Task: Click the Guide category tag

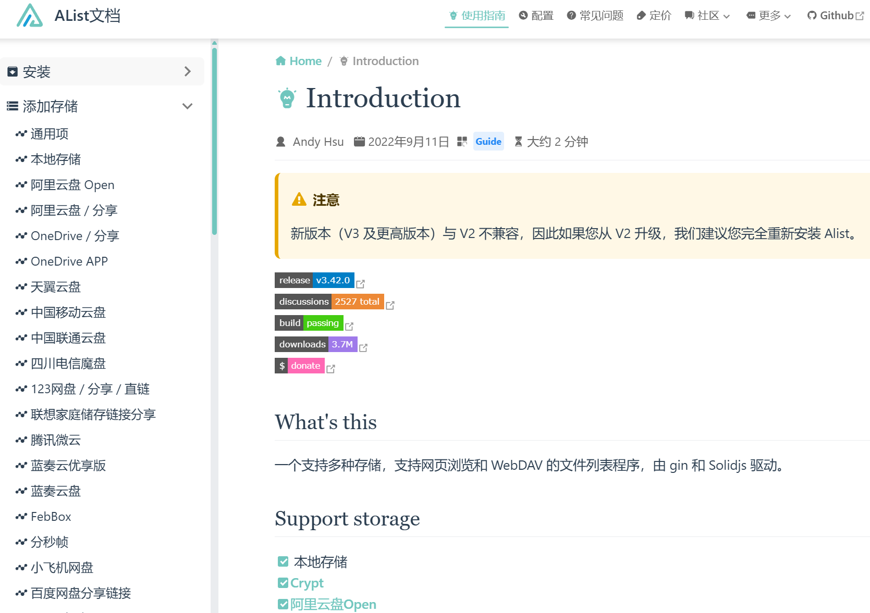Action: 488,142
